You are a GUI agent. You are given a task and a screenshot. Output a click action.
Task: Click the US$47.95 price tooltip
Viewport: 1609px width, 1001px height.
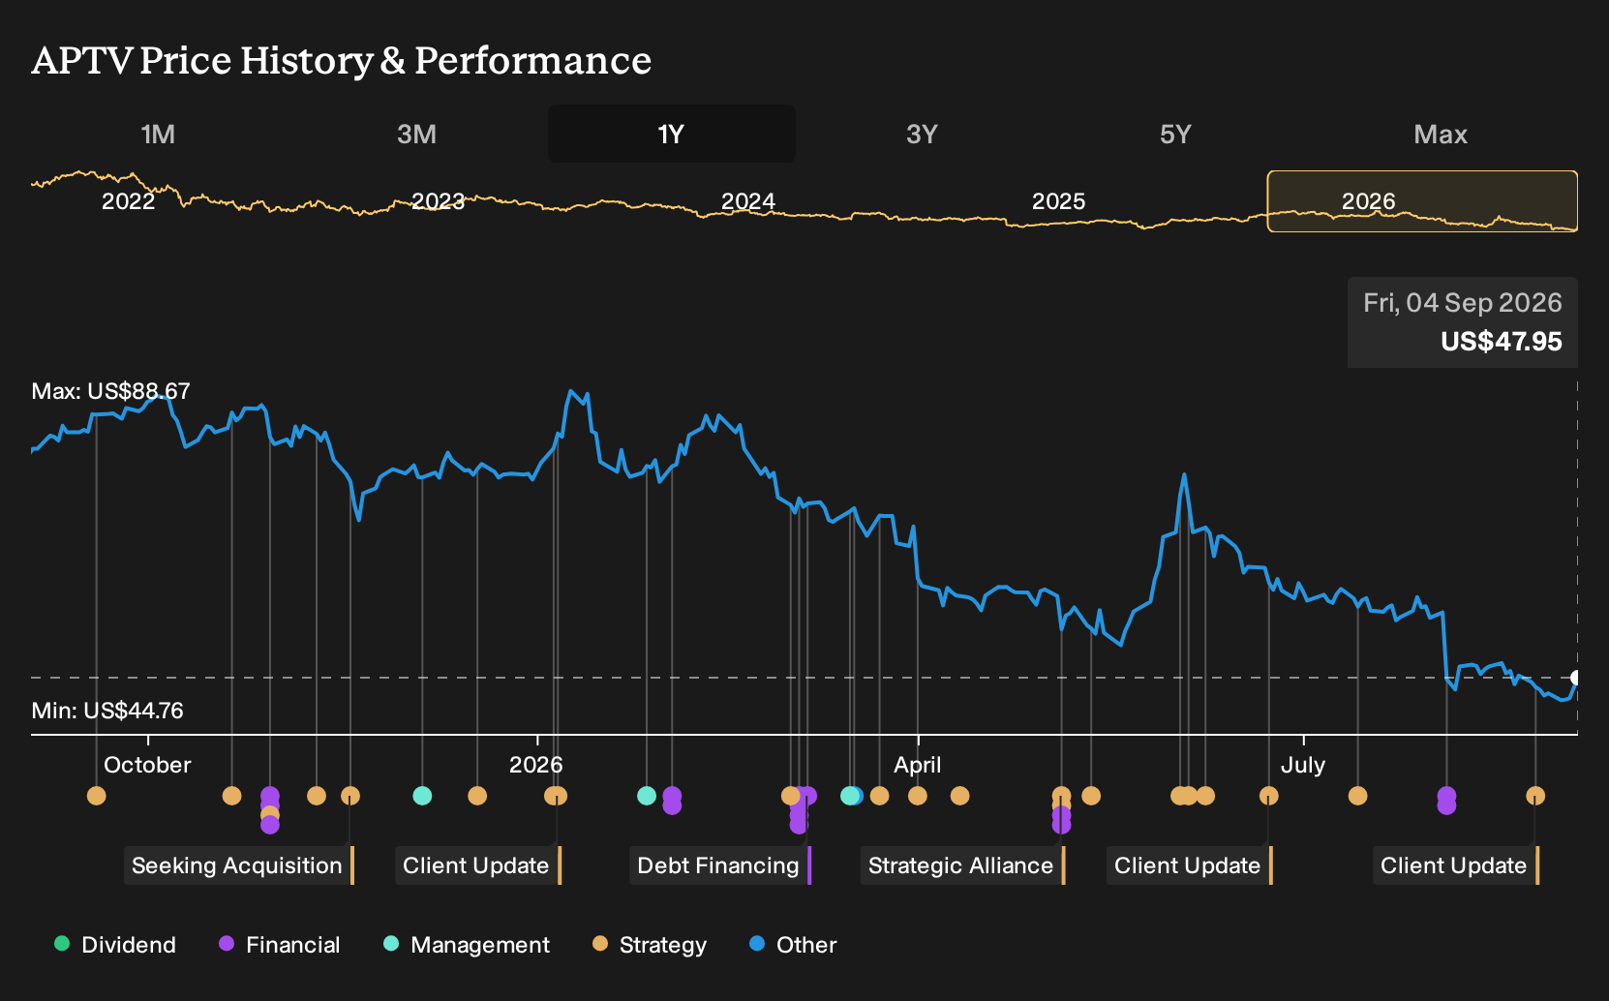[x=1463, y=322]
